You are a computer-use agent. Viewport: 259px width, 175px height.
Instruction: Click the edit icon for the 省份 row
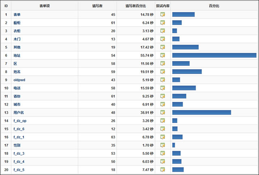163,96
